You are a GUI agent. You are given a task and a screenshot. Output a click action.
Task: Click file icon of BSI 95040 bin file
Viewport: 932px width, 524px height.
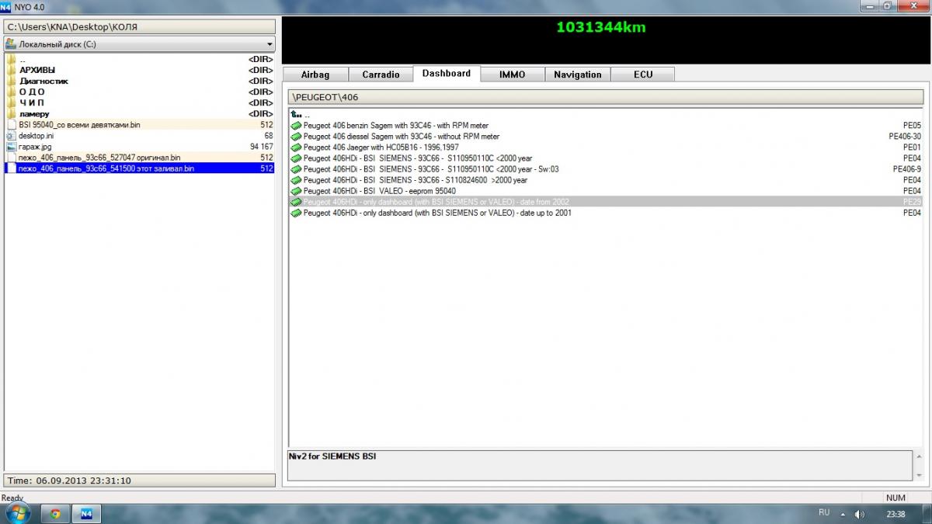pos(11,124)
